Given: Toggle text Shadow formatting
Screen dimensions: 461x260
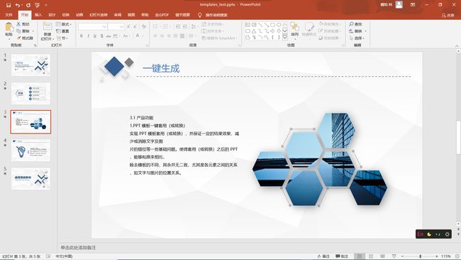Looking at the screenshot, I should point(101,36).
